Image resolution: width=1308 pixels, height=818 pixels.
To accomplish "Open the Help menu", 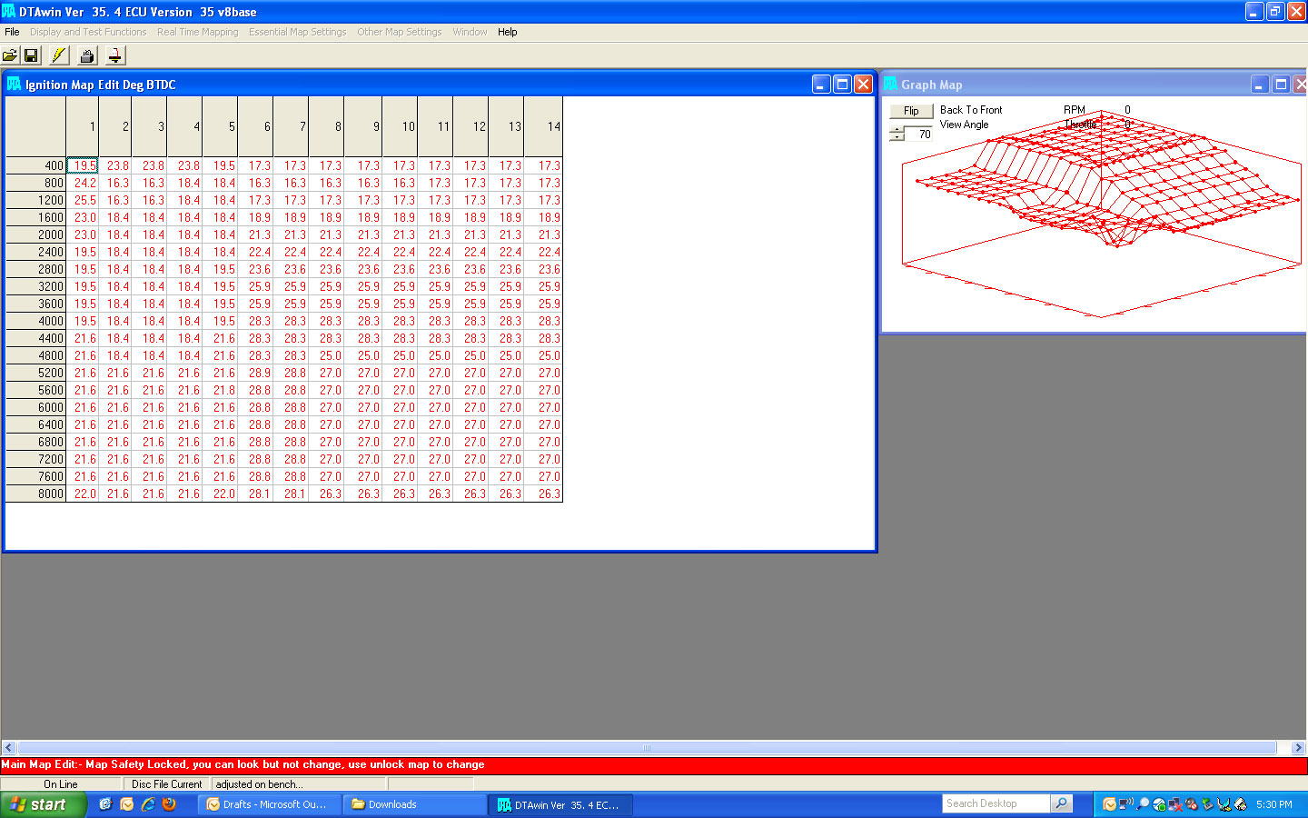I will tap(507, 32).
